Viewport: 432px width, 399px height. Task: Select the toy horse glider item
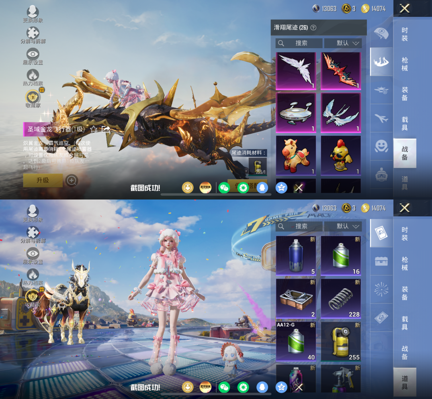[x=296, y=155]
